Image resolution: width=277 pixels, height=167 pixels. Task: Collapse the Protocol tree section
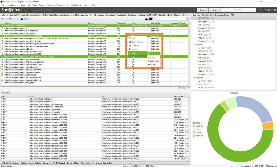pos(195,78)
